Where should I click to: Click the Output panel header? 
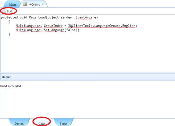[87, 77]
